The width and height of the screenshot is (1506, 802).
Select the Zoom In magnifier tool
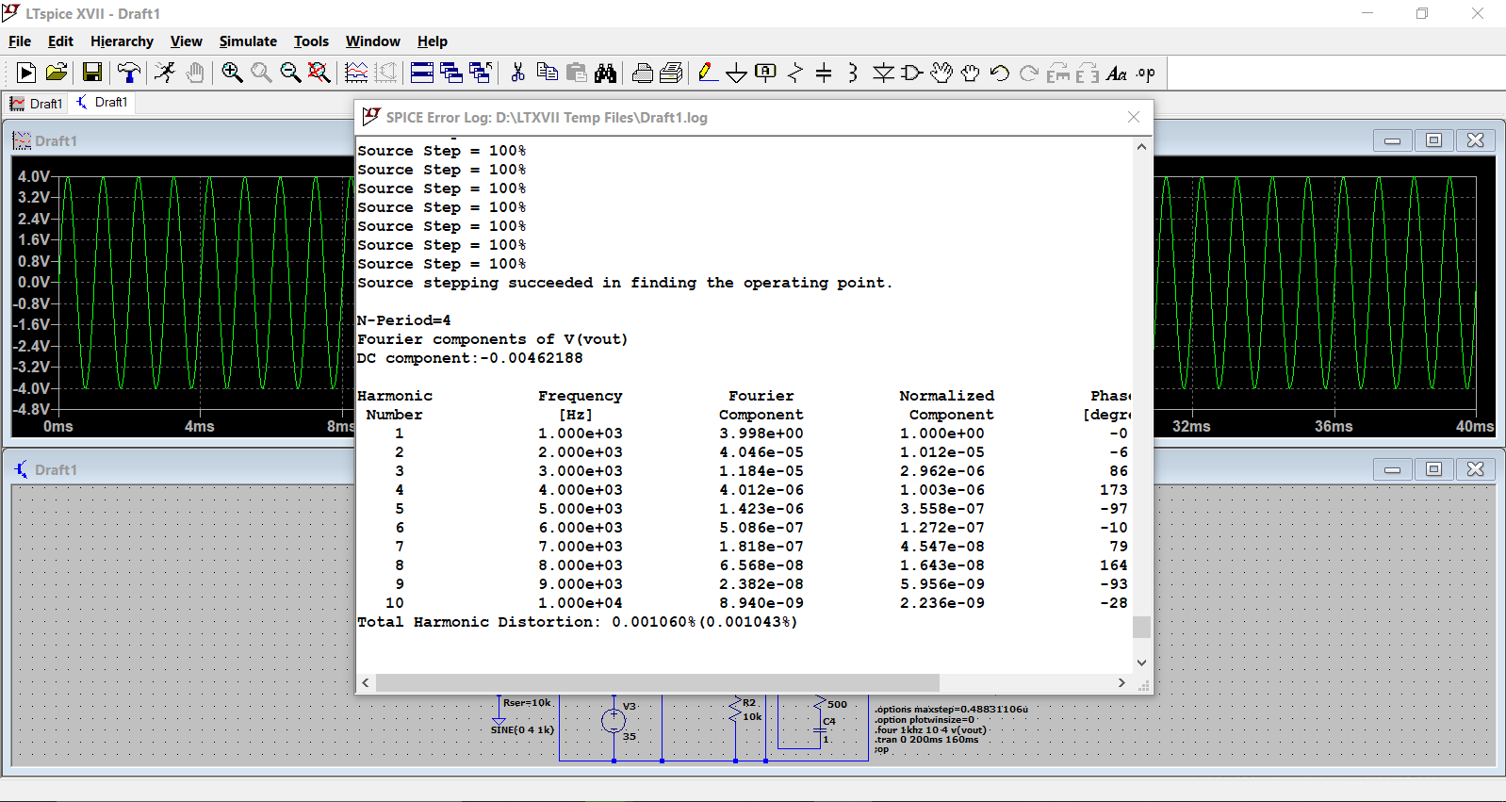232,73
